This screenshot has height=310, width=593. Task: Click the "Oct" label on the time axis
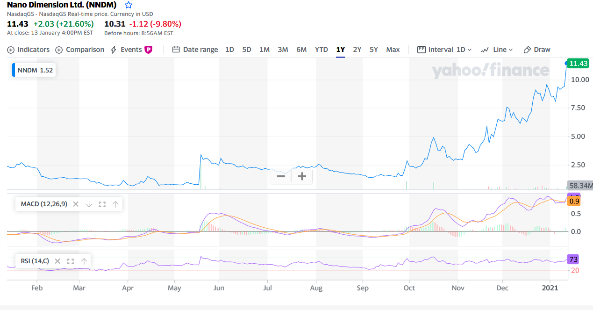click(409, 288)
